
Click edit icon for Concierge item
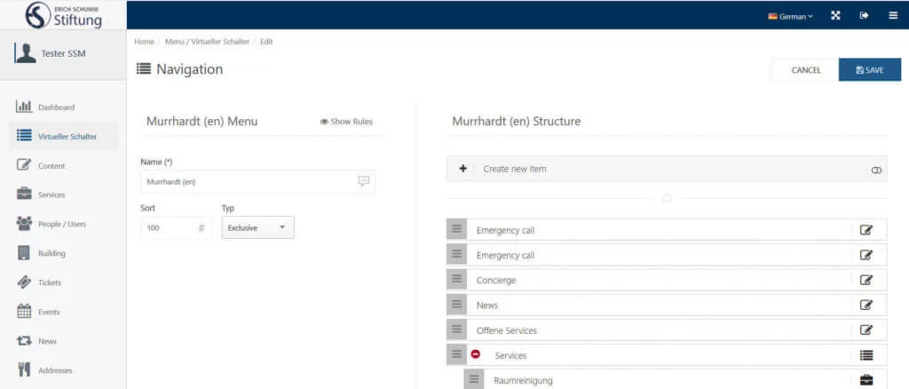point(866,280)
